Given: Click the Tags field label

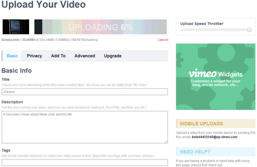Looking at the screenshot, I should pyautogui.click(x=6, y=151).
